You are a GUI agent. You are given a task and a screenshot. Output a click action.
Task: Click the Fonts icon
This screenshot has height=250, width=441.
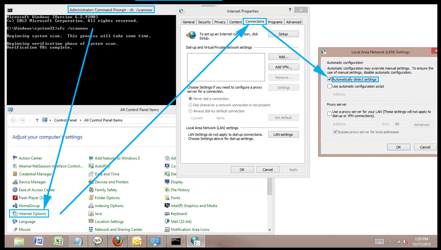click(167, 198)
